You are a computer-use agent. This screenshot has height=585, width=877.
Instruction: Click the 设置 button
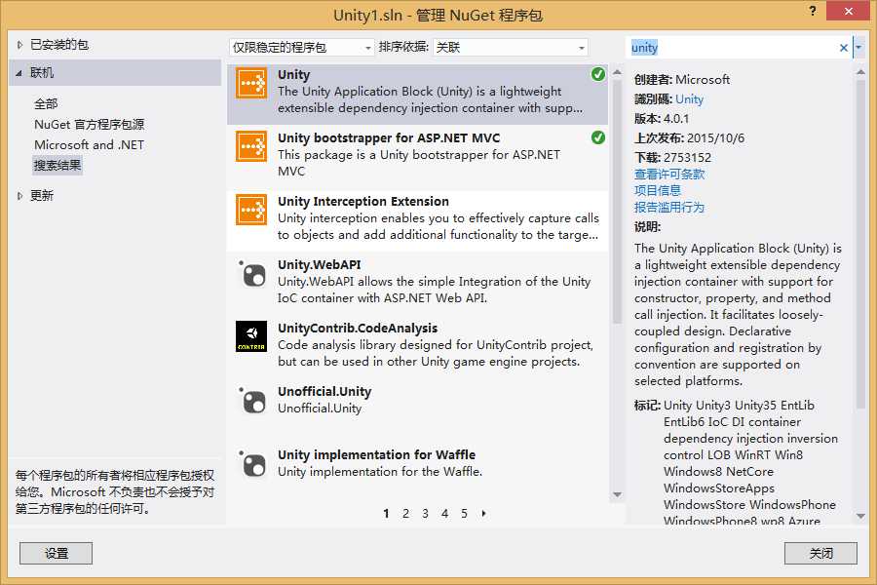tap(56, 553)
